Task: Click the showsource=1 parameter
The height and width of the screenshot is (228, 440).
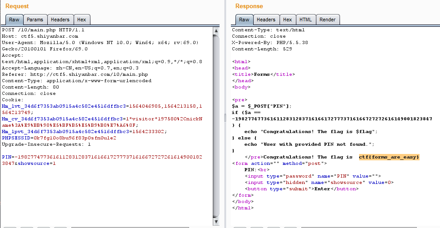Action: pyautogui.click(x=37, y=164)
